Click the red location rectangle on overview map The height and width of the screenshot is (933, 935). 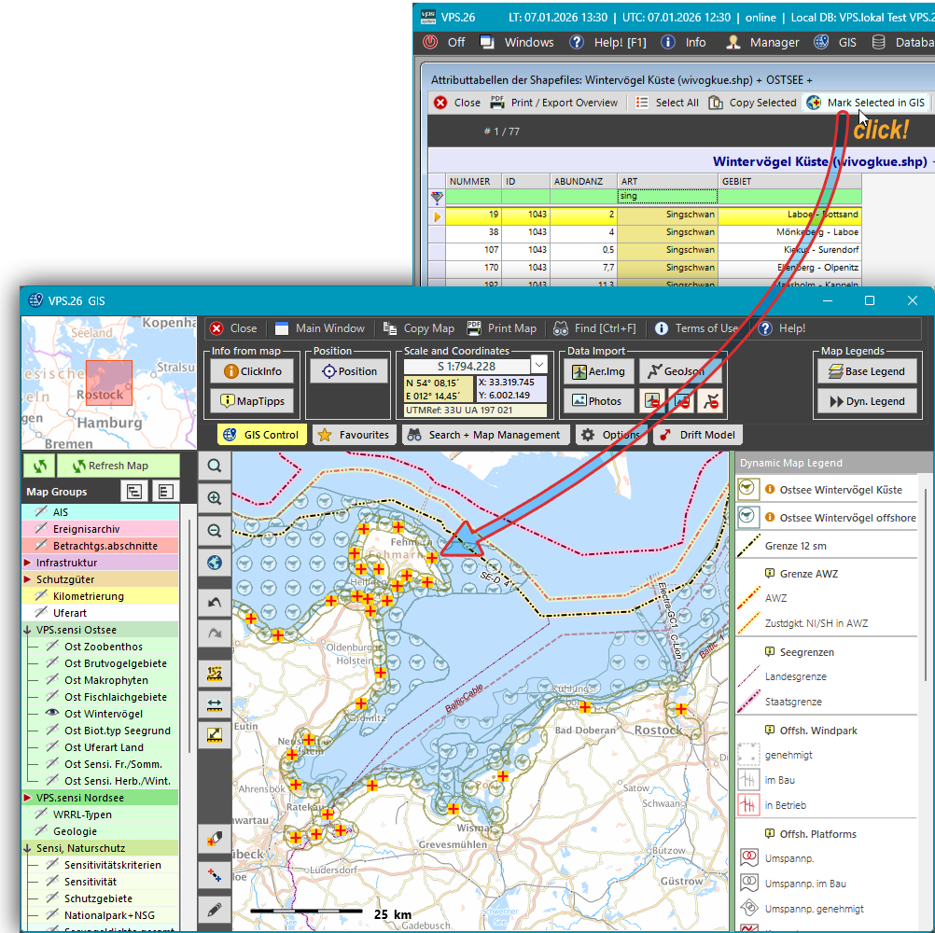109,383
